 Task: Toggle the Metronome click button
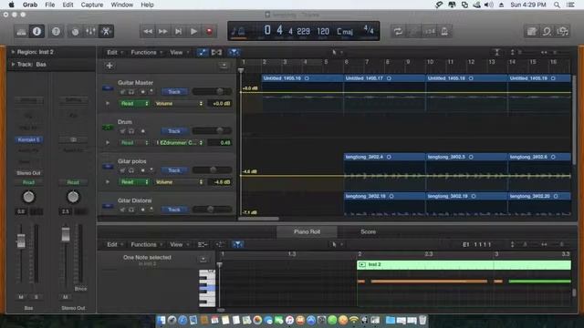coord(444,32)
